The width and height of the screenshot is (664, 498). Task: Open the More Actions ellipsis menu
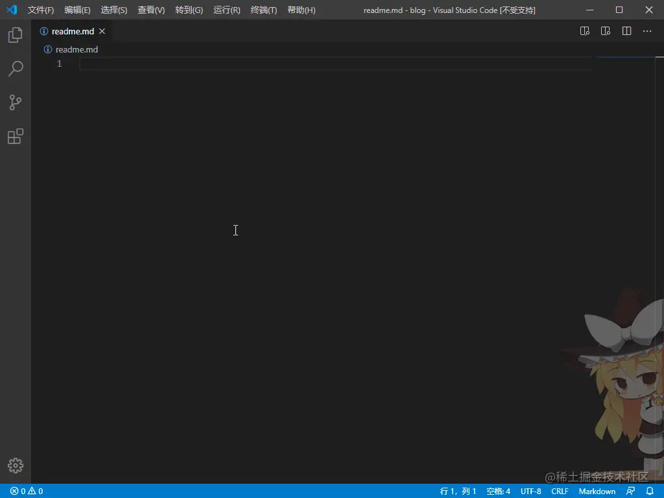pos(646,30)
